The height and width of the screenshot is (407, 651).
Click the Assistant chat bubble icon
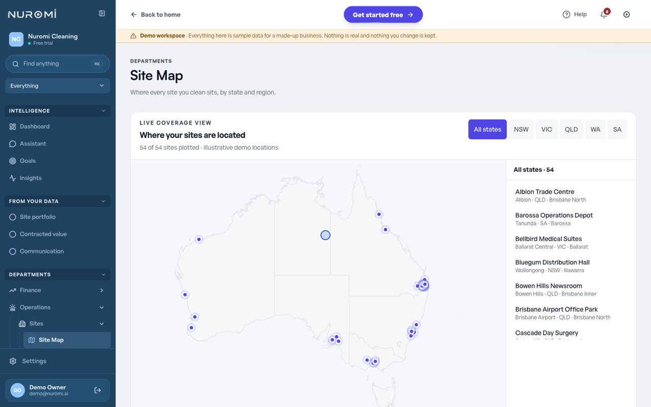click(x=13, y=144)
